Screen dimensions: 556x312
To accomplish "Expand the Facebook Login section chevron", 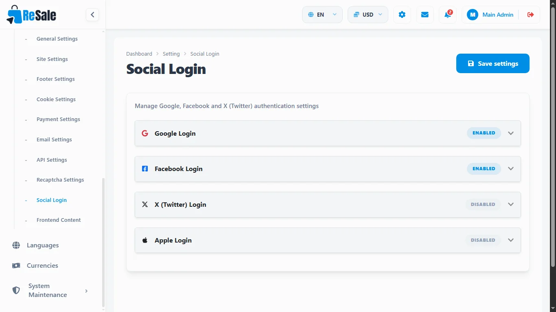I will [x=511, y=169].
